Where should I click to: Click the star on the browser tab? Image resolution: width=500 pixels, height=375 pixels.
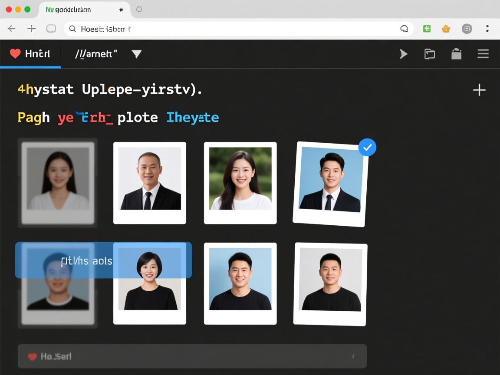point(121,9)
